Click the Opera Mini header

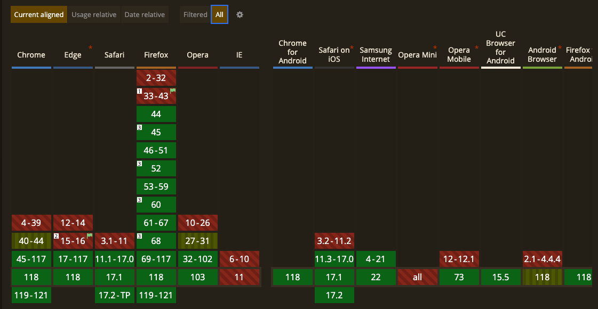pyautogui.click(x=417, y=55)
